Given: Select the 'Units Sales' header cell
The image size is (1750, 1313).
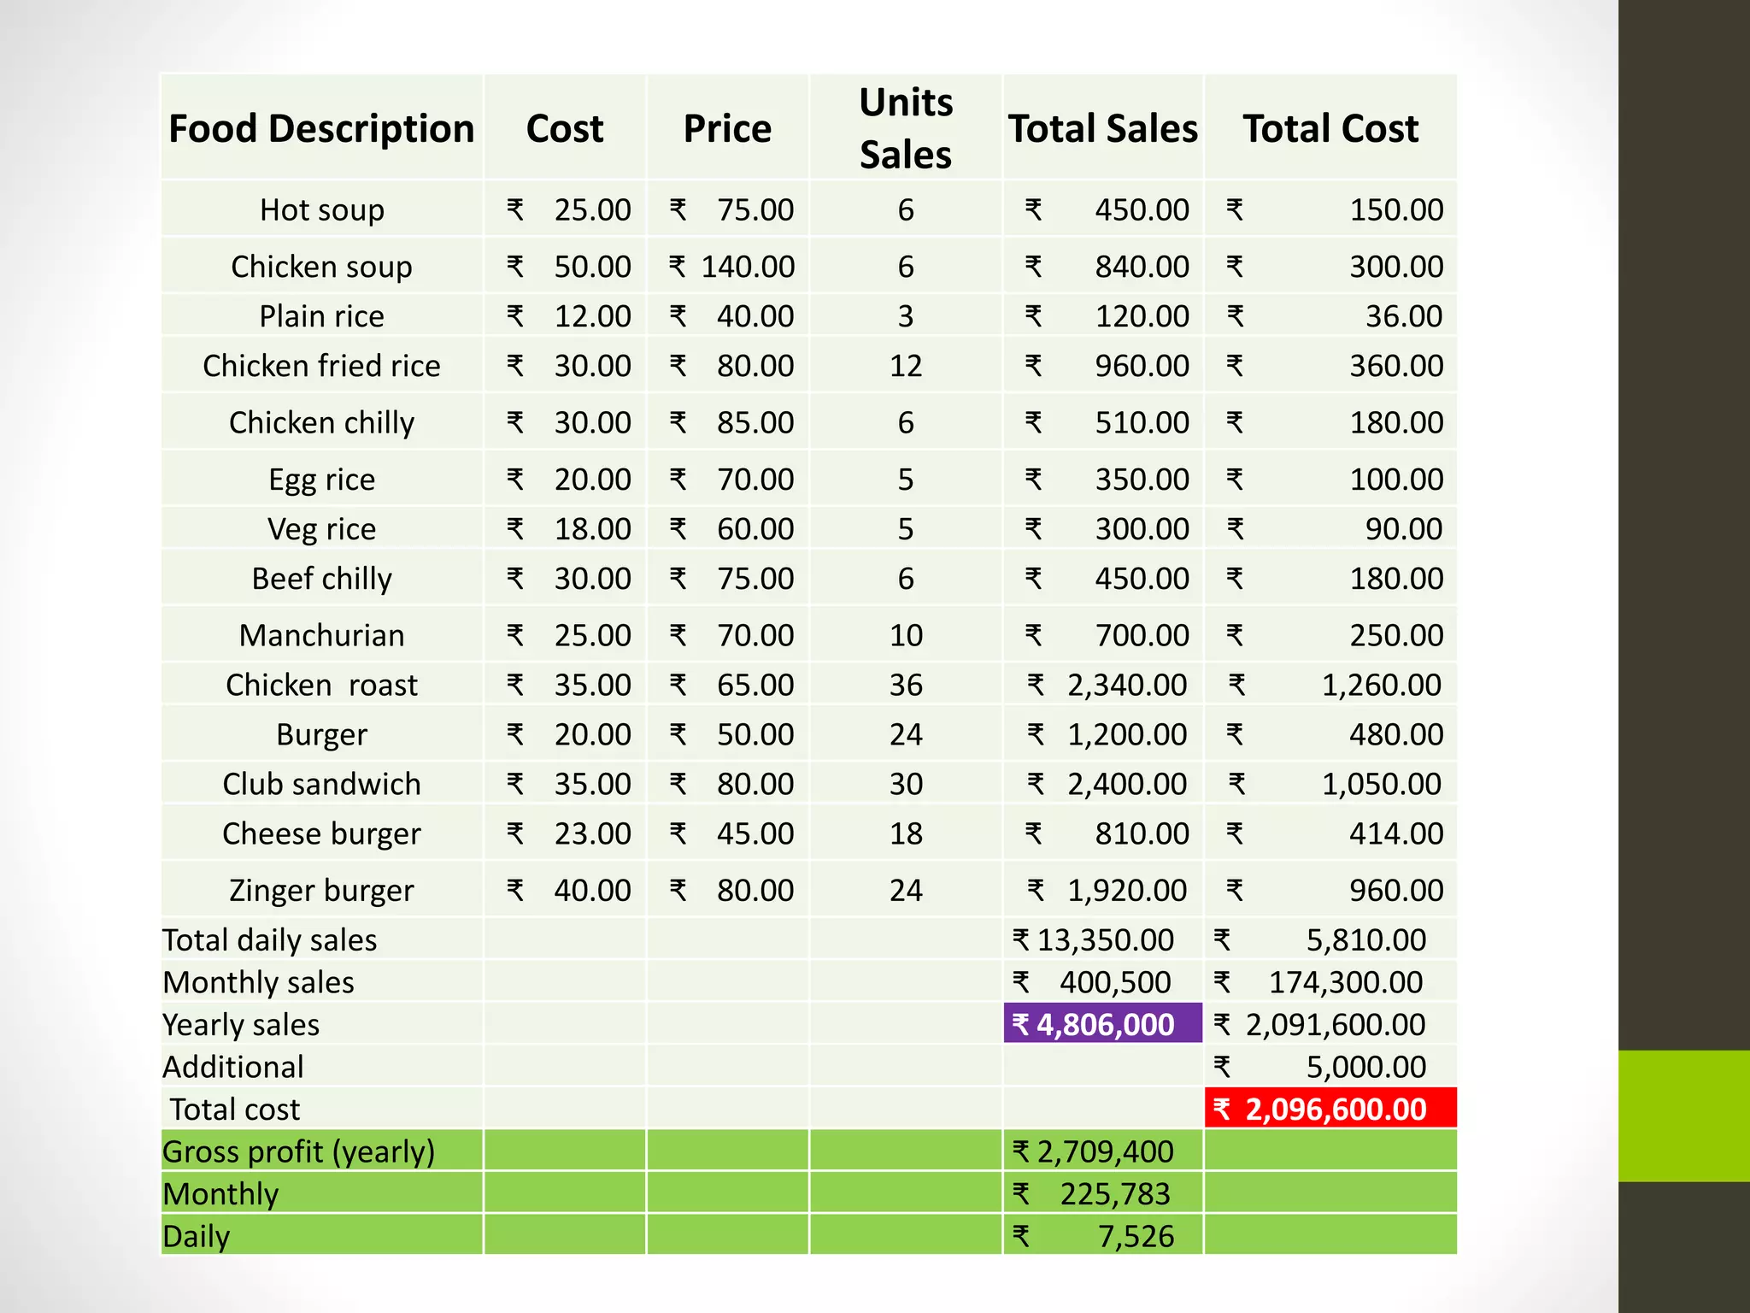Looking at the screenshot, I should pyautogui.click(x=906, y=128).
